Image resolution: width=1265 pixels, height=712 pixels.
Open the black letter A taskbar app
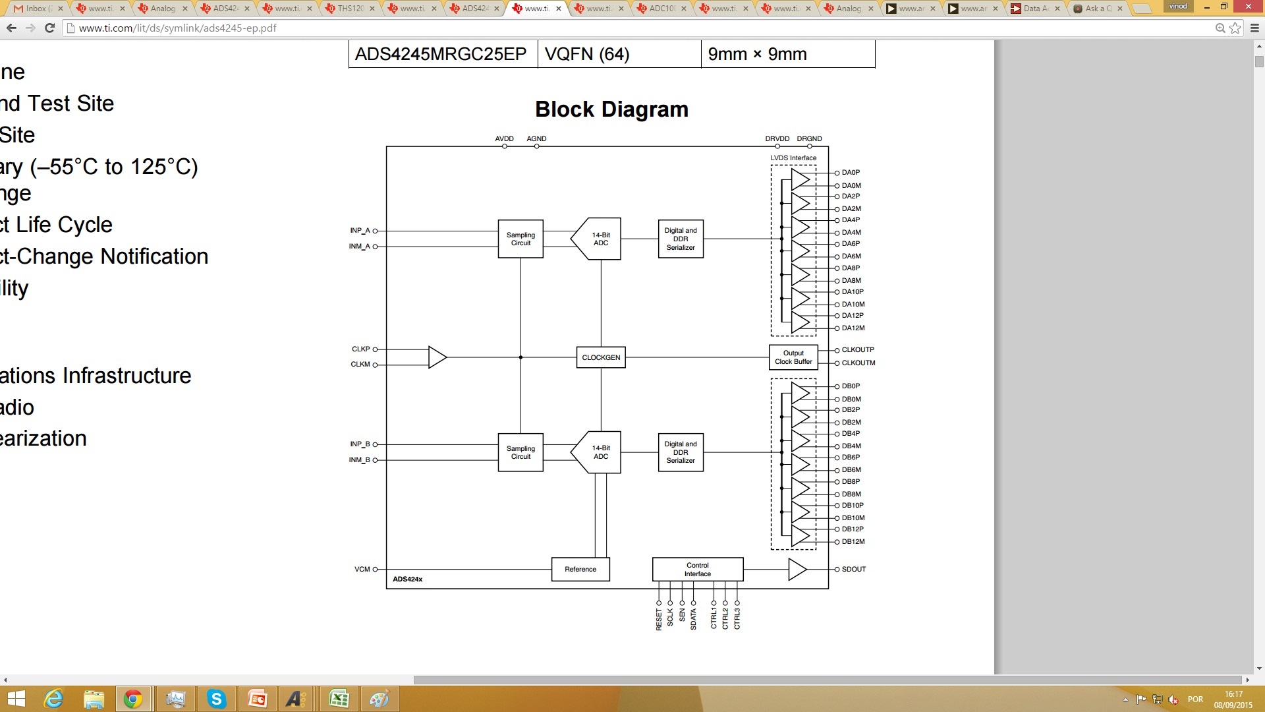pyautogui.click(x=296, y=699)
